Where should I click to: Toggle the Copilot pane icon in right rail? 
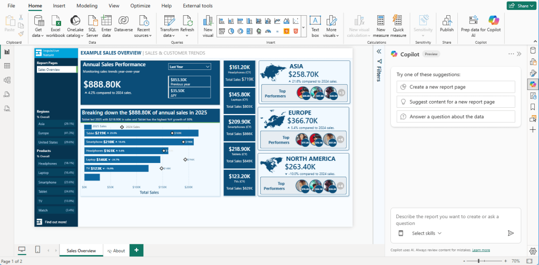point(533,84)
